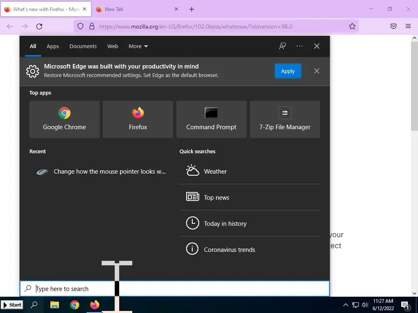This screenshot has width=418, height=313.
Task: Open 7-Zip File Manager tile
Action: 285,119
